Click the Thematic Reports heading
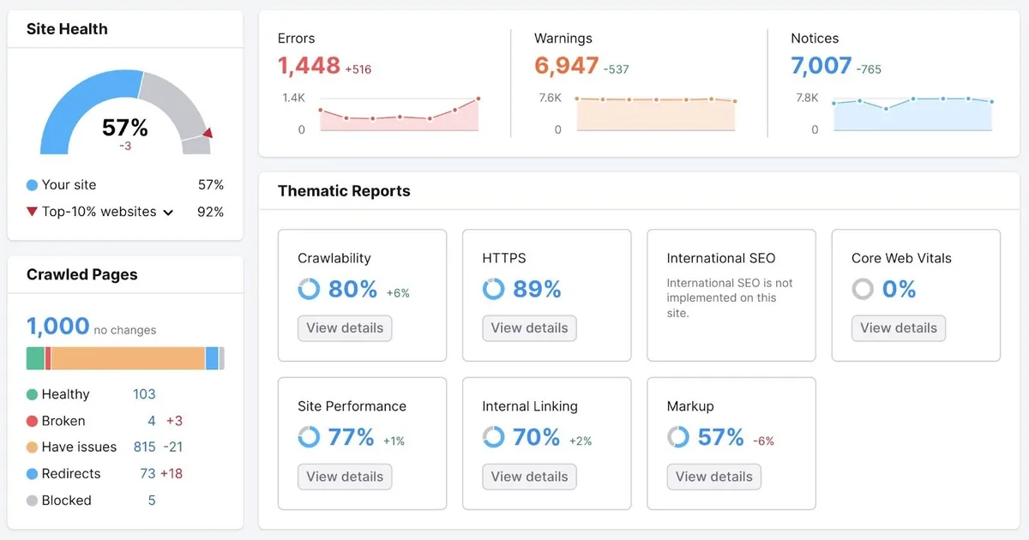Screen dimensions: 1029x540 (344, 191)
